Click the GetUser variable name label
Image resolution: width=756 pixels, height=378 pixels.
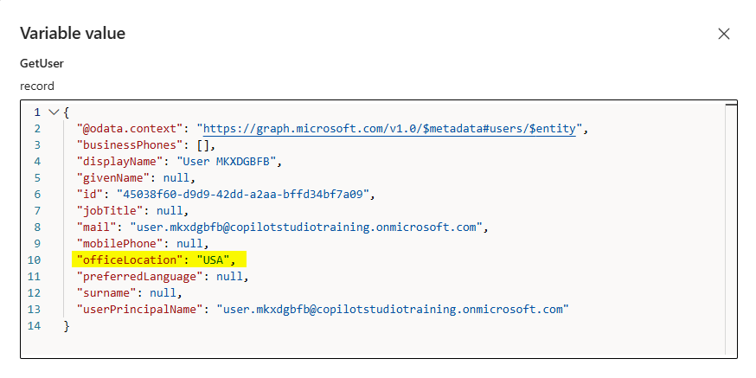point(41,64)
